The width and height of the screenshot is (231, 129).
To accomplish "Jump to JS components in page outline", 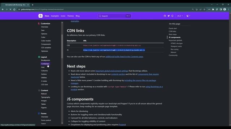I will (x=175, y=37).
